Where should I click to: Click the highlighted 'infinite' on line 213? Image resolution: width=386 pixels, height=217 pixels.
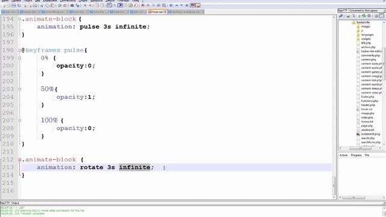[x=134, y=168]
